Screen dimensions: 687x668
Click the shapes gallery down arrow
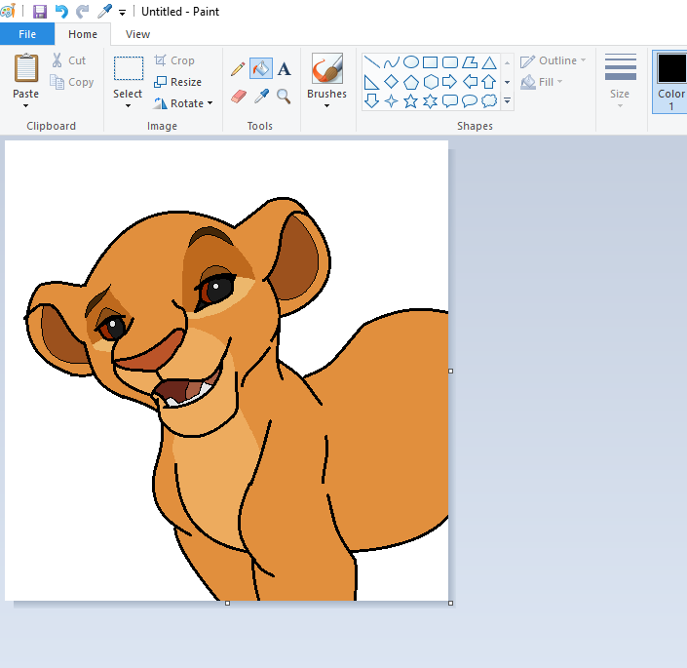coord(508,82)
